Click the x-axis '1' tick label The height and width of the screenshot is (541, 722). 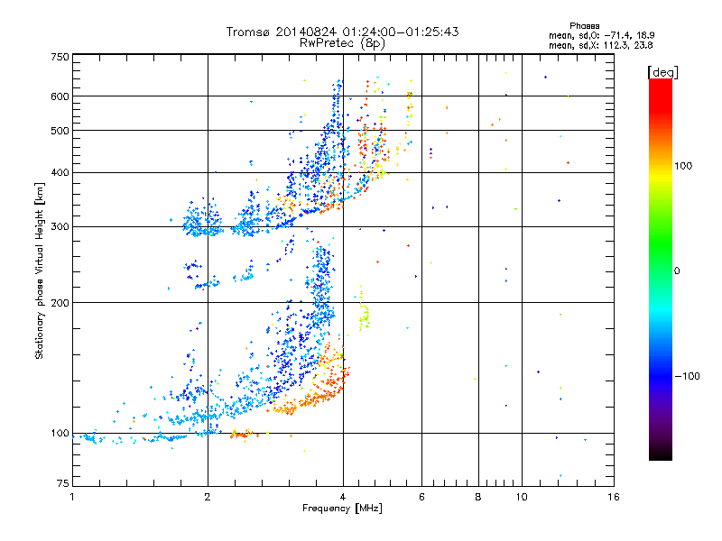click(x=72, y=497)
